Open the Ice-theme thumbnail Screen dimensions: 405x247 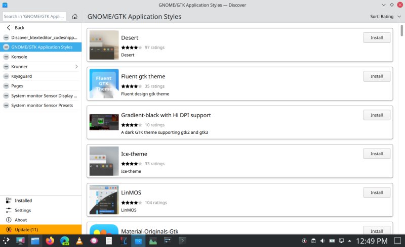pos(104,161)
